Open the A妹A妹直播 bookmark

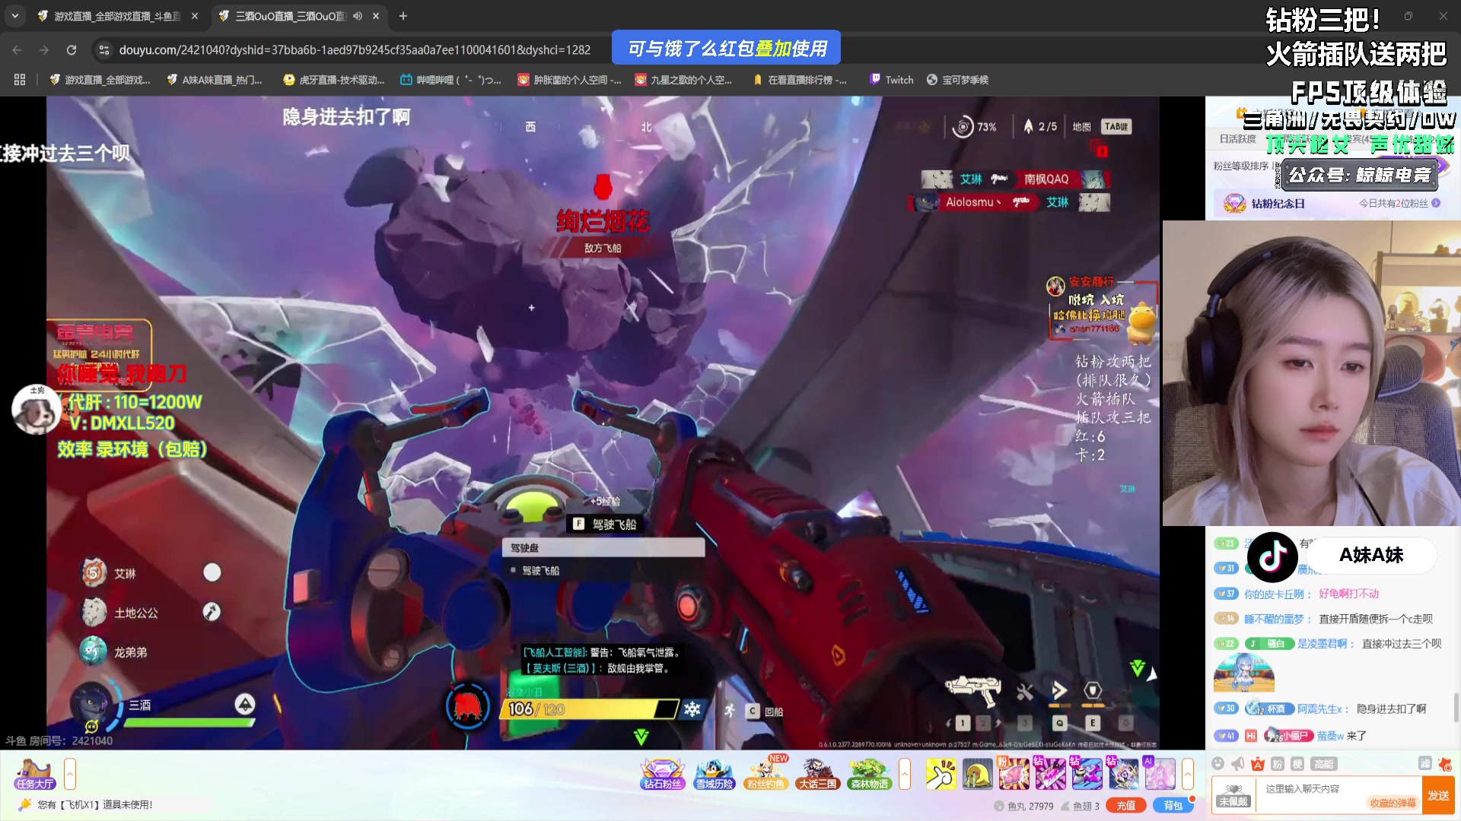pyautogui.click(x=215, y=80)
